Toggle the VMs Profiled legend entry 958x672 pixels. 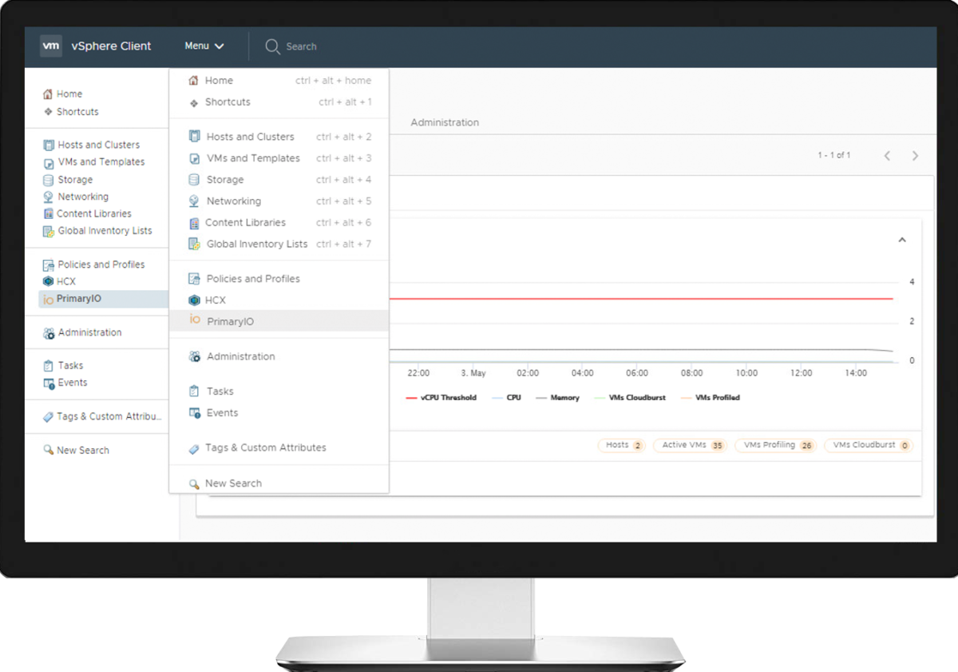(710, 398)
